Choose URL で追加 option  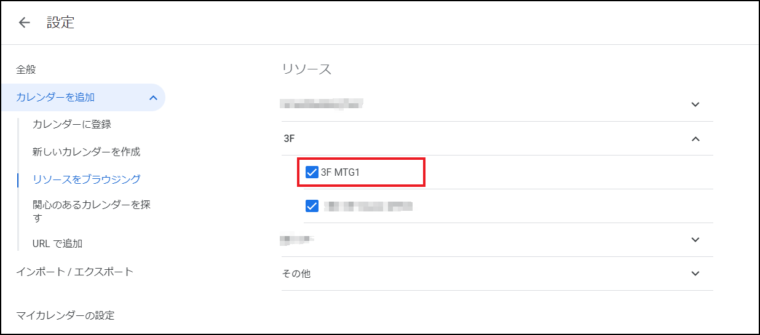click(x=58, y=243)
